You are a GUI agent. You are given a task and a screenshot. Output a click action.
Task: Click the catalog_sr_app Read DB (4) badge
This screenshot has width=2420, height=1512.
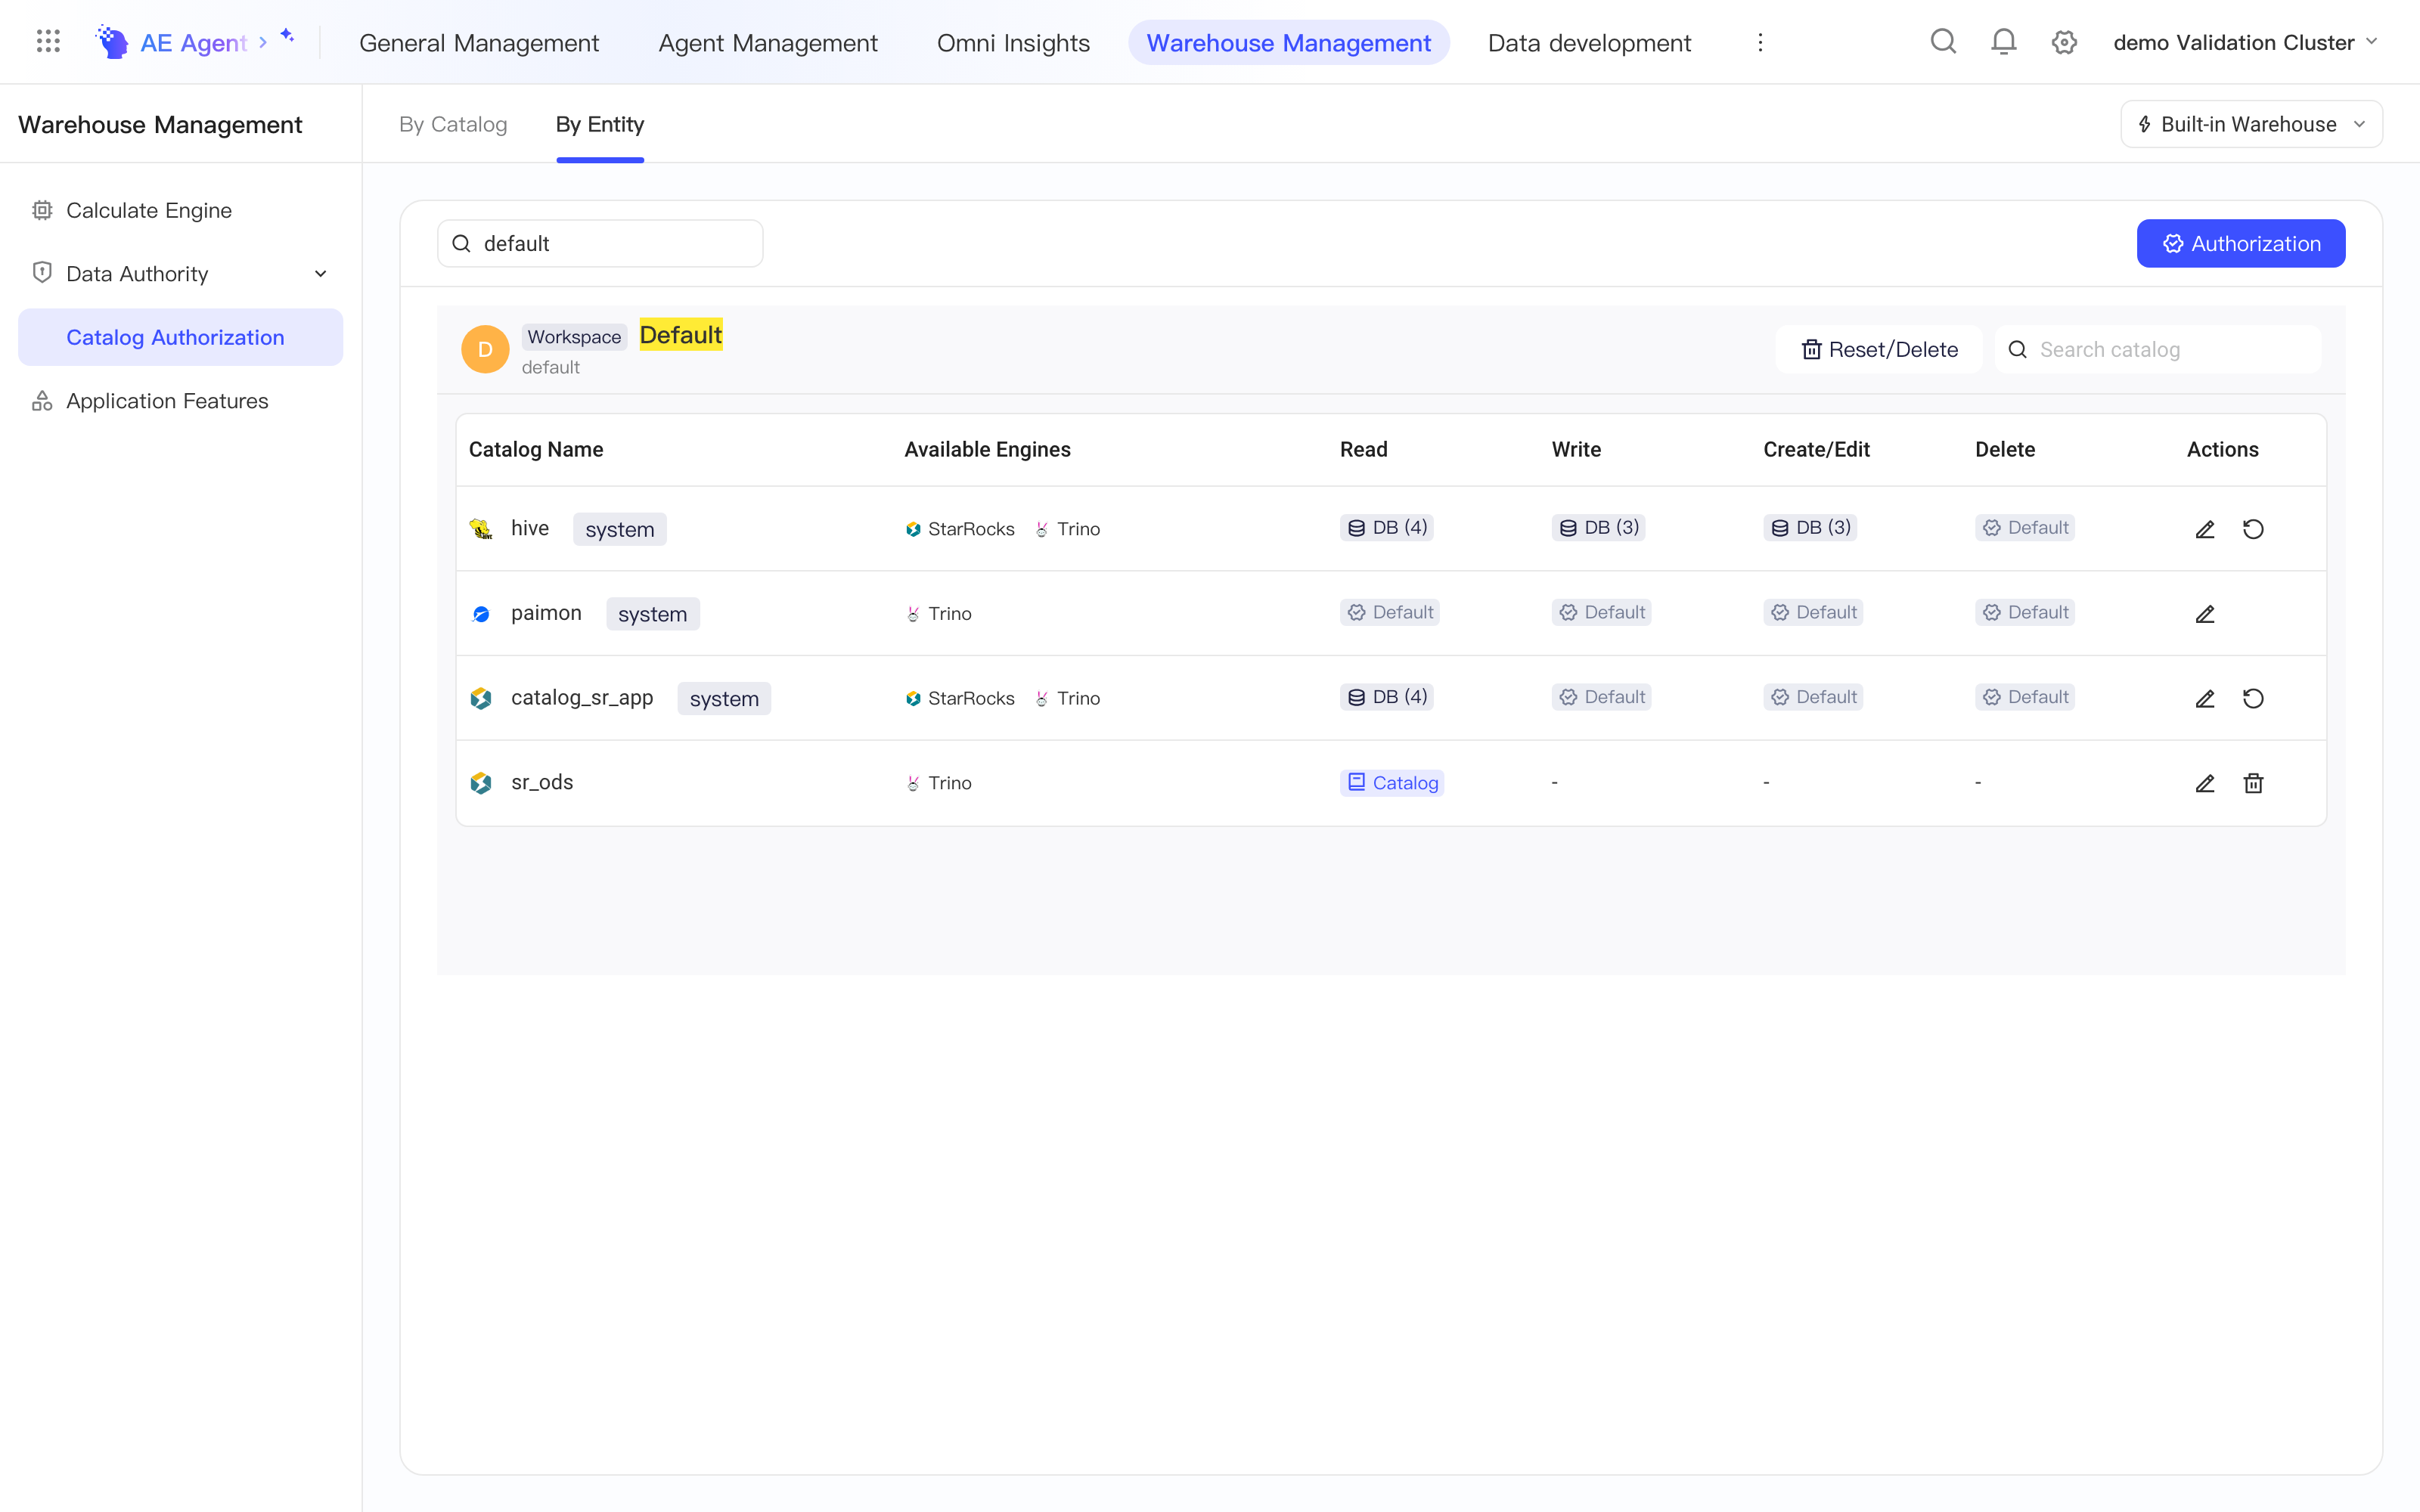coord(1387,697)
